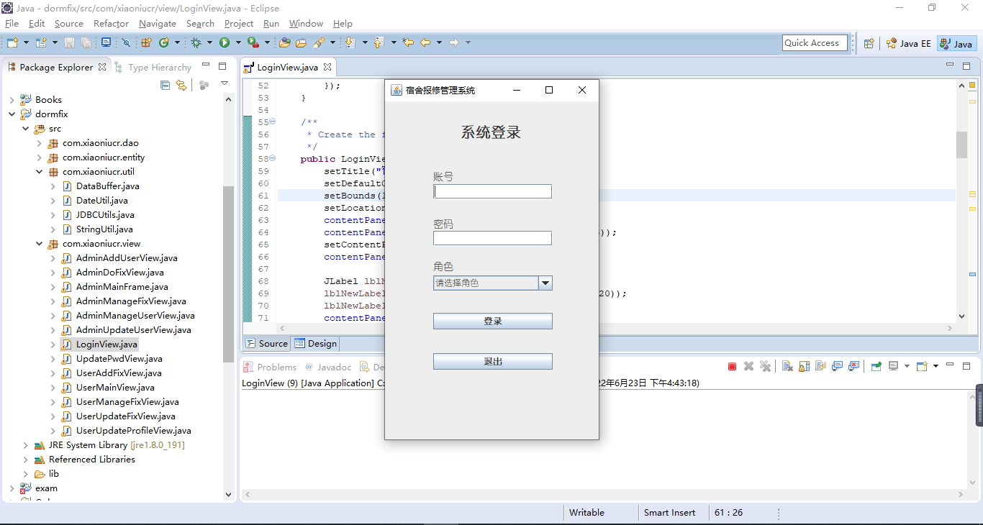Toggle Skip All Breakpoints toolbar icon

(126, 42)
